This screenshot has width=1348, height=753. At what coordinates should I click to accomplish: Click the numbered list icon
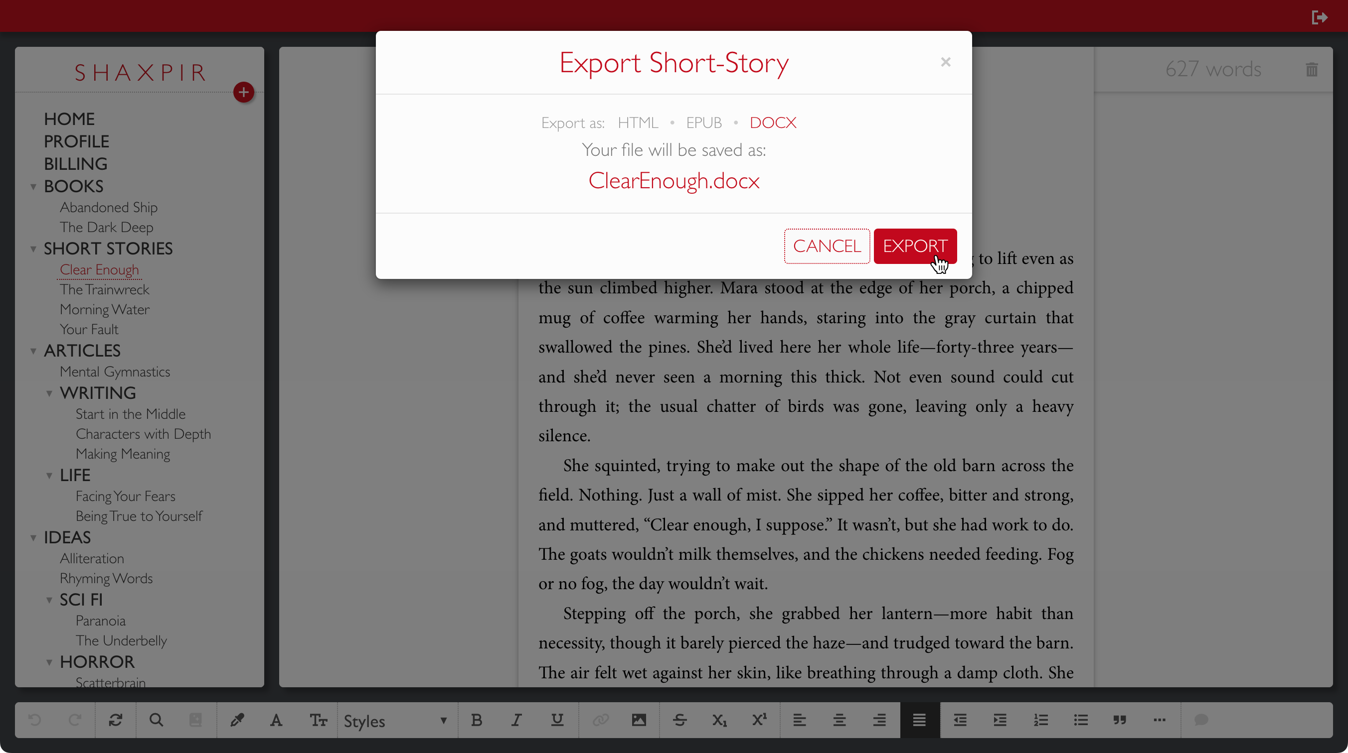coord(1040,720)
